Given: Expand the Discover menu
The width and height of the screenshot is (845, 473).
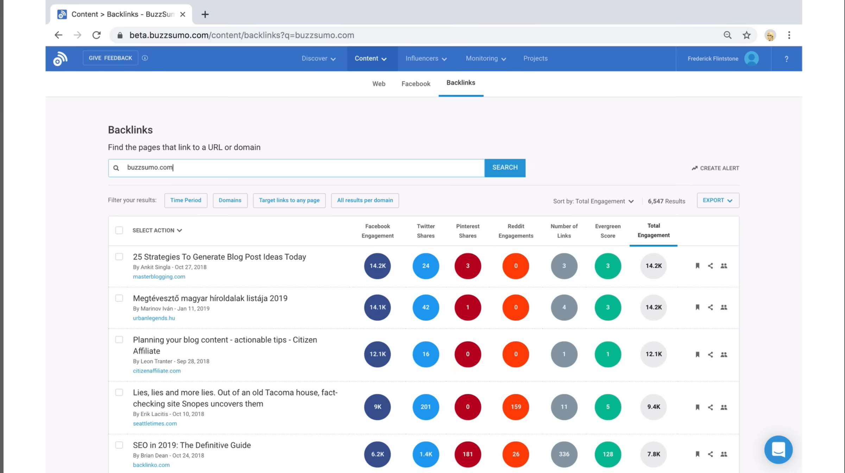Looking at the screenshot, I should [x=319, y=58].
